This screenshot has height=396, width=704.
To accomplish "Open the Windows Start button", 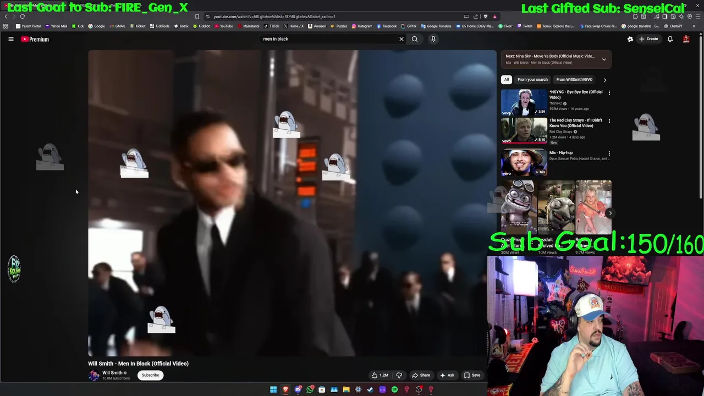I will (x=273, y=389).
